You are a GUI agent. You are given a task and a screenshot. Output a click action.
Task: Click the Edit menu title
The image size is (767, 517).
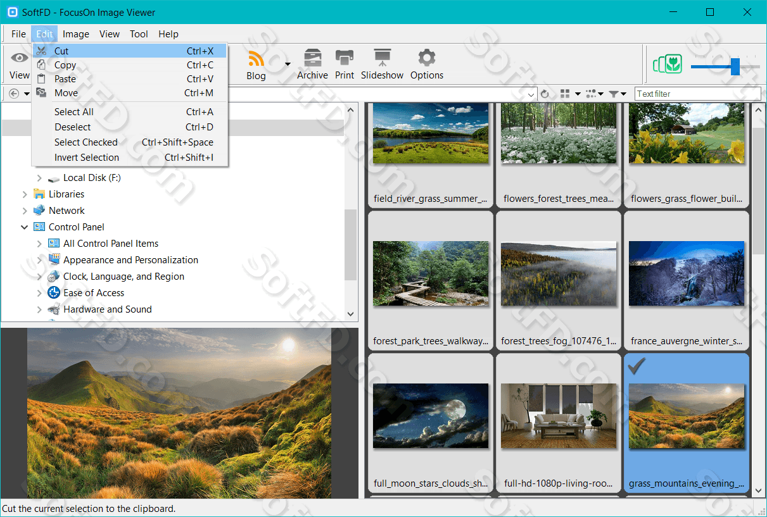pyautogui.click(x=44, y=34)
